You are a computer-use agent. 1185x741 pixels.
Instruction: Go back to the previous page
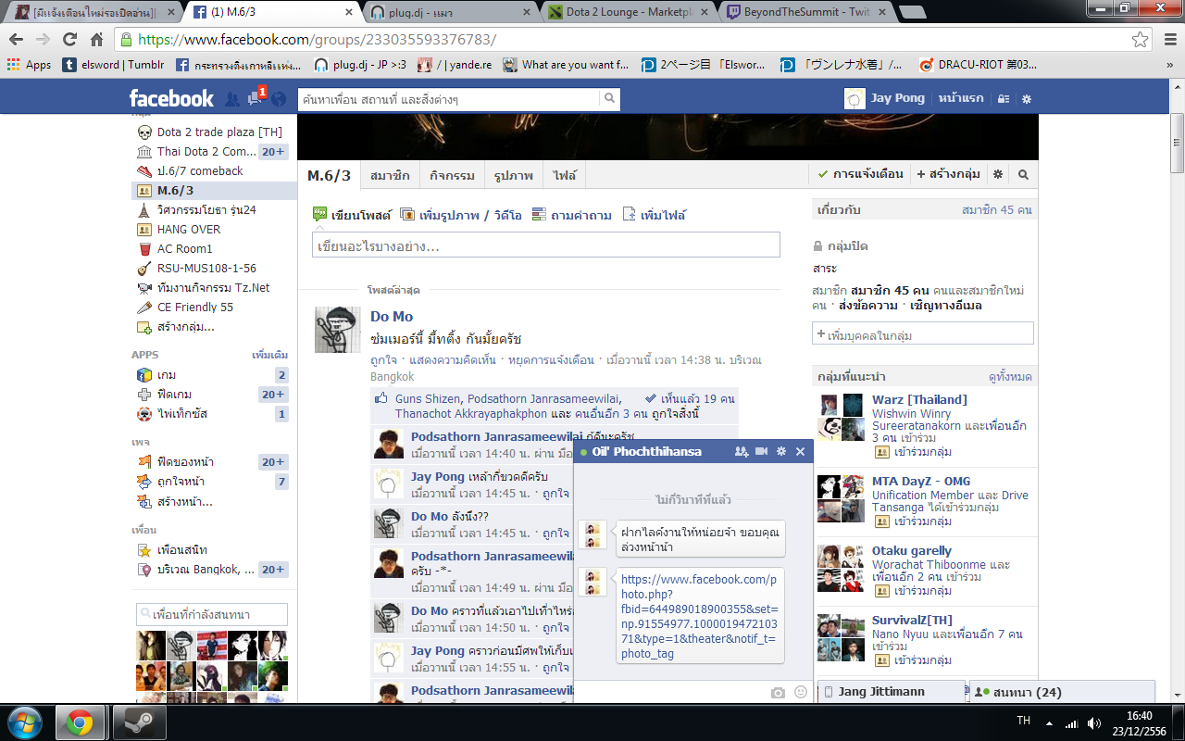pyautogui.click(x=17, y=40)
